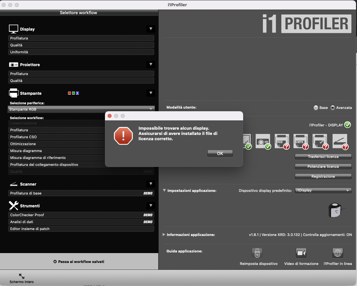Image resolution: width=357 pixels, height=286 pixels.
Task: Click the Schermo Intero fullscreen icon
Action: (22, 276)
